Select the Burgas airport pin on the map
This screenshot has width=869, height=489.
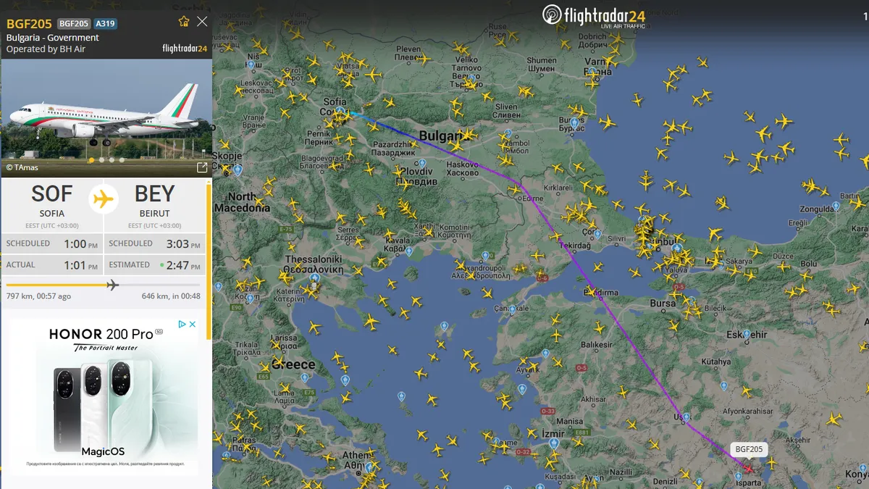pyautogui.click(x=574, y=123)
